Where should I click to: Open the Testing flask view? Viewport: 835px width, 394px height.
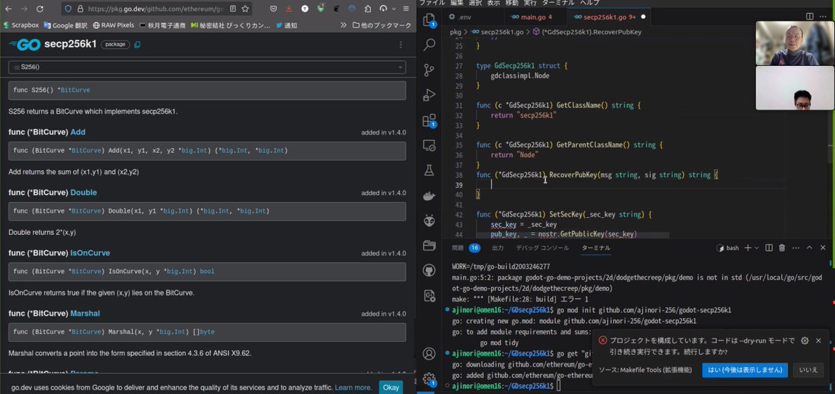point(429,170)
